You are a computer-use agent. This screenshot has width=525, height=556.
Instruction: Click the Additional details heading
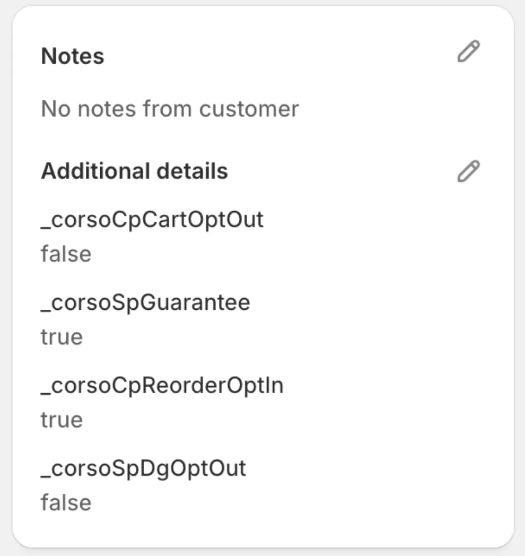[x=134, y=171]
